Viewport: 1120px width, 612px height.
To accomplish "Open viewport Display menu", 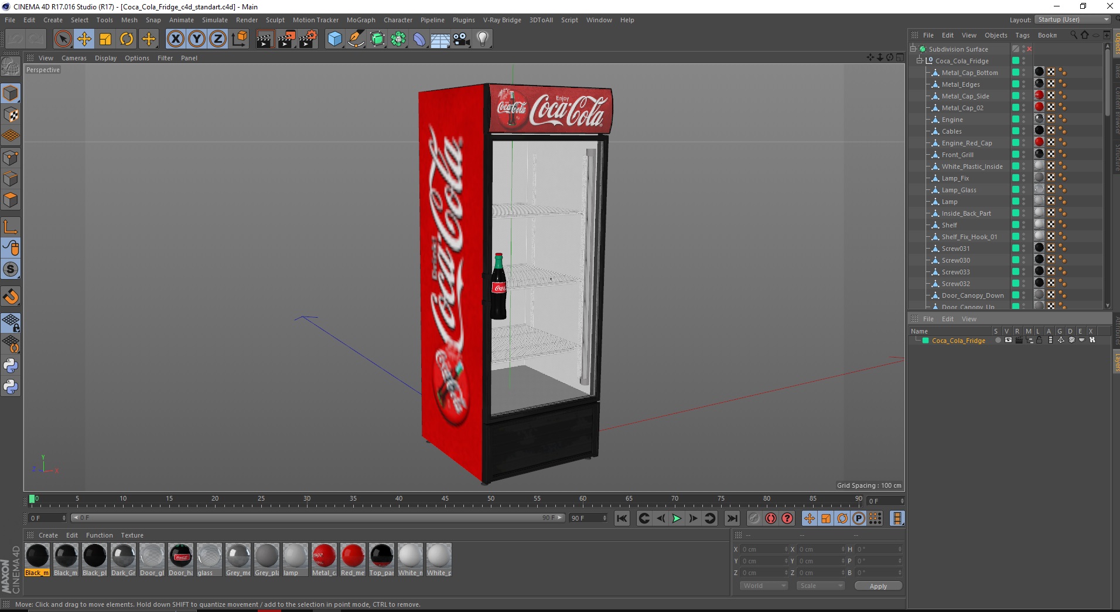I will [x=105, y=58].
